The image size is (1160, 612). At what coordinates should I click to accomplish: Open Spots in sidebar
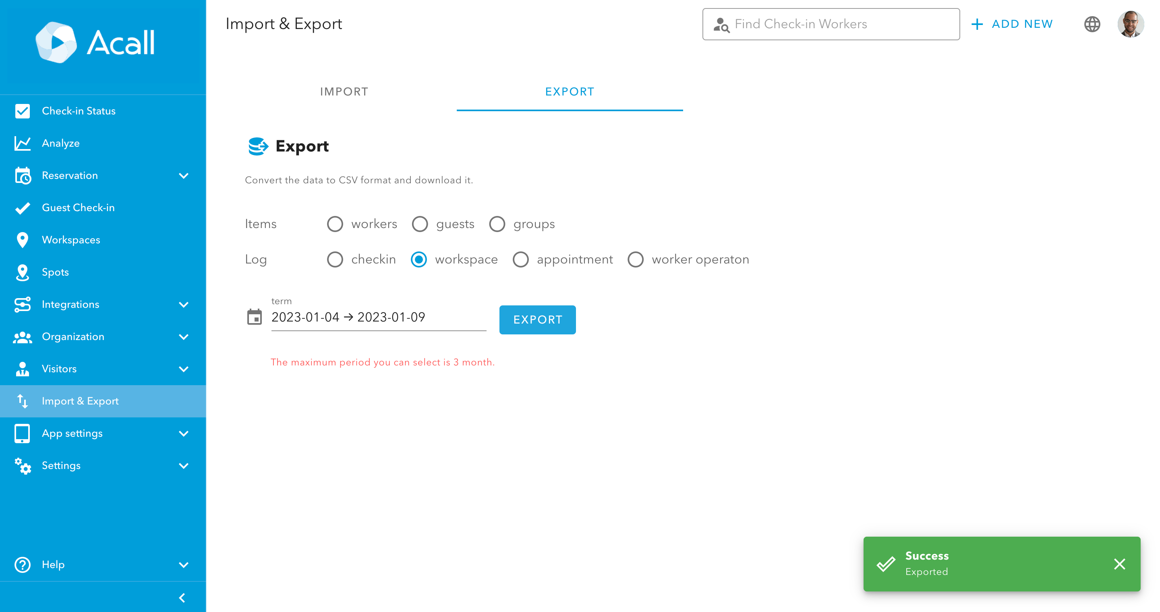103,272
